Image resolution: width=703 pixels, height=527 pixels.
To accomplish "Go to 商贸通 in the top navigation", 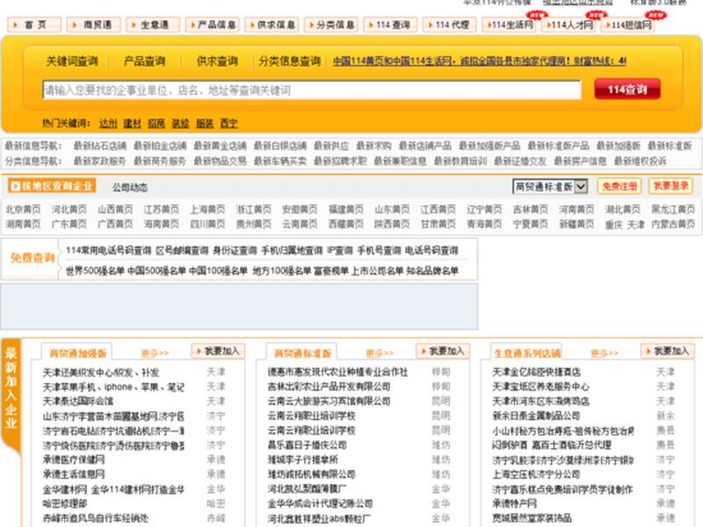I will 94,25.
